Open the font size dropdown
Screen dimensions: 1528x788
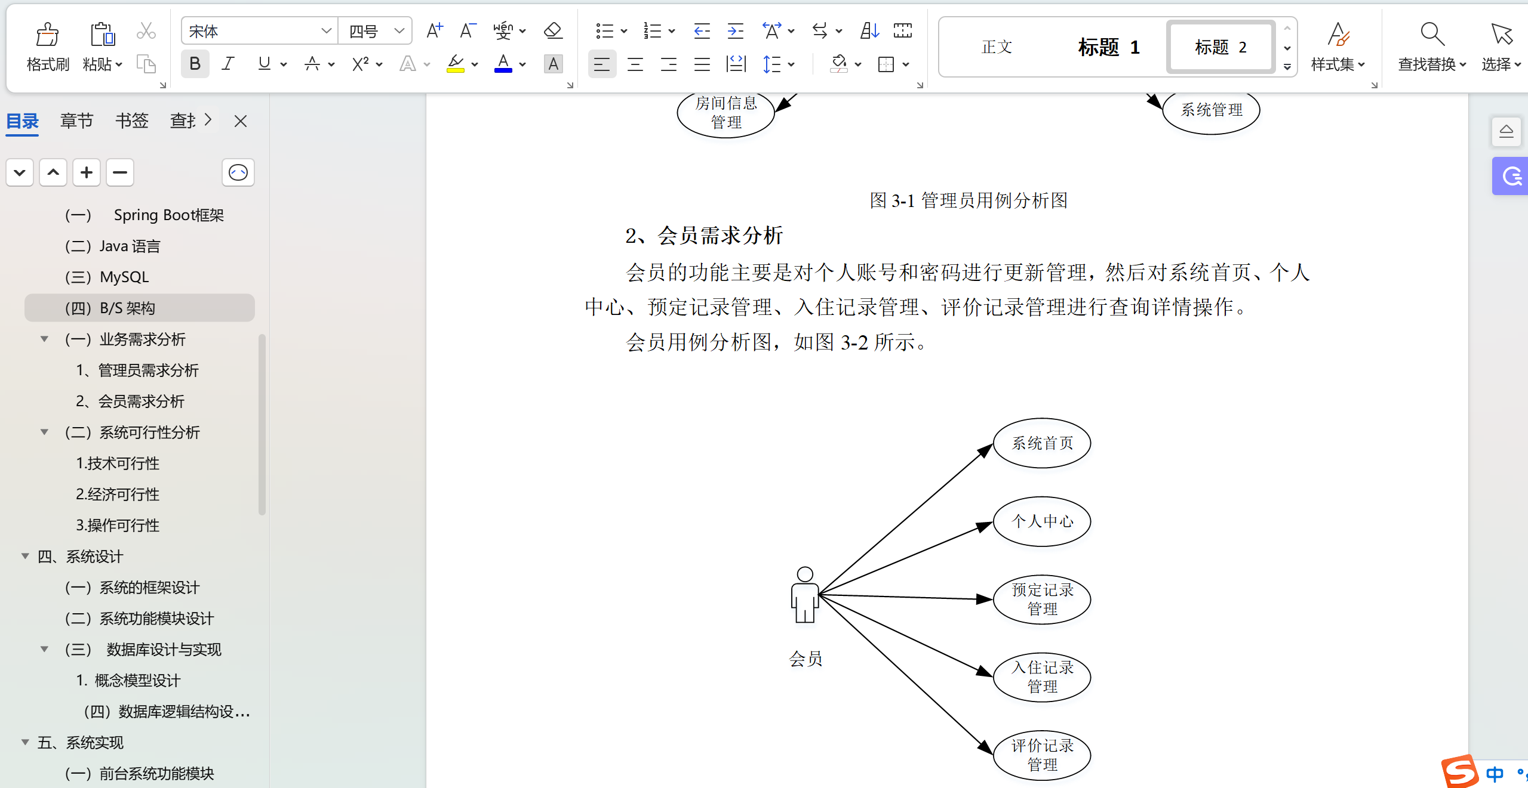399,31
